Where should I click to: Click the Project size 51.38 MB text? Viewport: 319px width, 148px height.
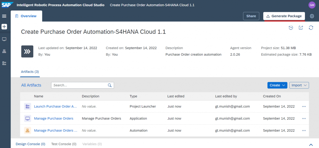click(x=278, y=48)
